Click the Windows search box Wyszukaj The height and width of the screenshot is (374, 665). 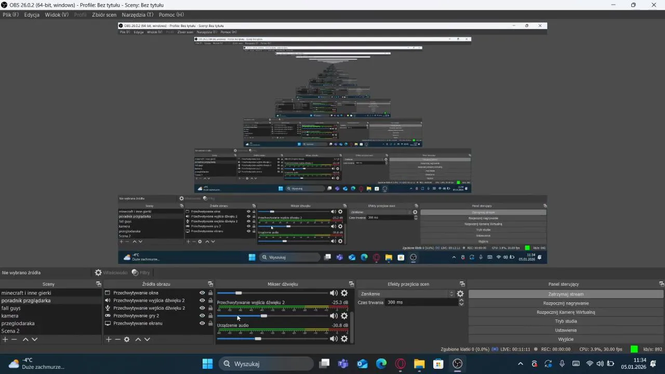pos(265,364)
